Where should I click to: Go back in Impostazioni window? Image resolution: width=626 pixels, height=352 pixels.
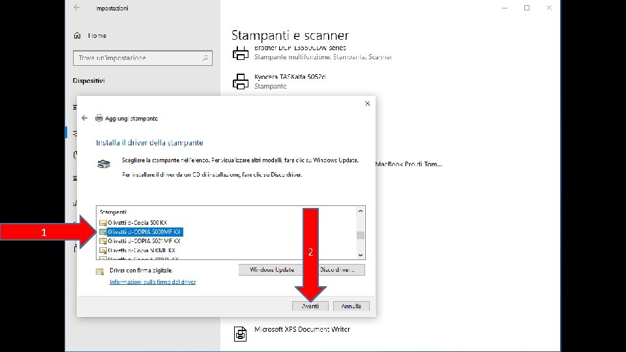[x=77, y=8]
